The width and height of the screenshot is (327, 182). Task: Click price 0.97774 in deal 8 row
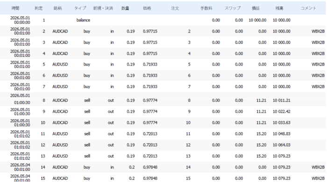[150, 101]
